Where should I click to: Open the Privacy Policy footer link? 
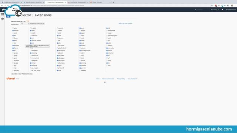(x=121, y=79)
